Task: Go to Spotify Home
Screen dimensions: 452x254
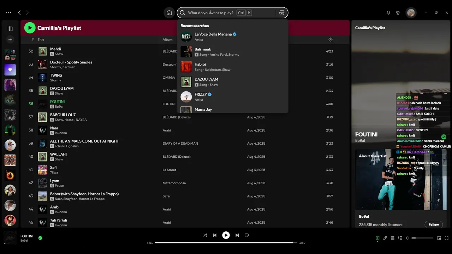Action: [x=169, y=13]
